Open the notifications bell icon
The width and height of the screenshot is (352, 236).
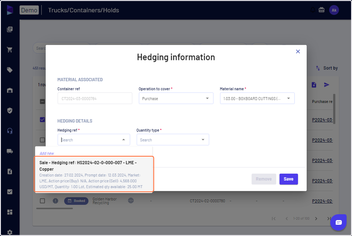tap(313, 10)
